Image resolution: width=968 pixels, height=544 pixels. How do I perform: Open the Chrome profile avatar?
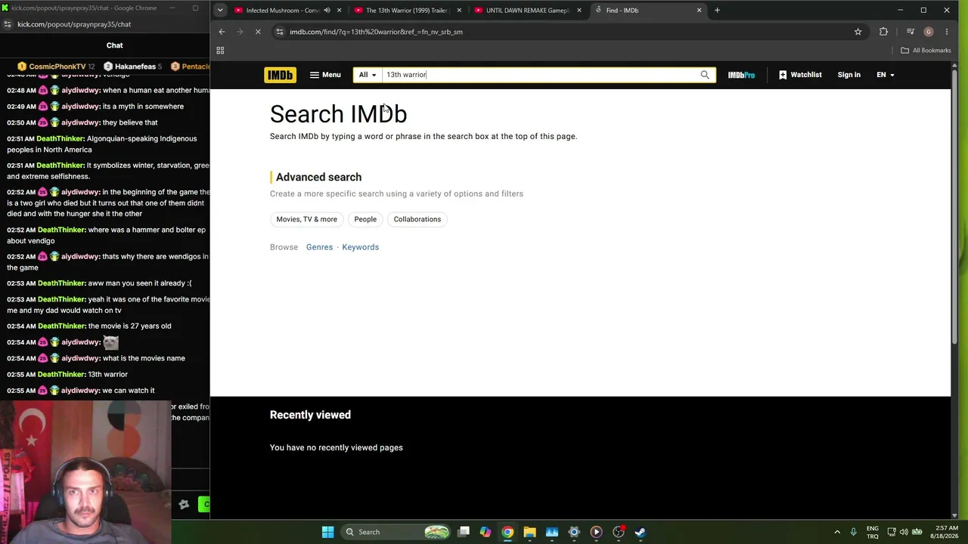928,32
